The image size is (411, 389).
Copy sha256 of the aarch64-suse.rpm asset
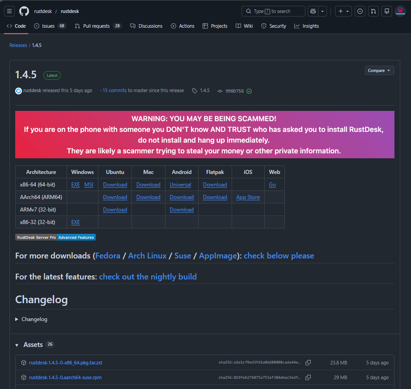tap(308, 377)
